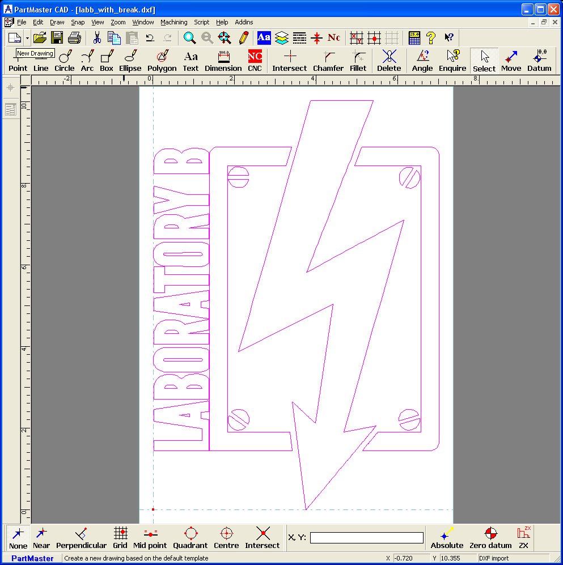Click the Paste clipboard icon
Screen dimensions: 563x565
[132, 37]
